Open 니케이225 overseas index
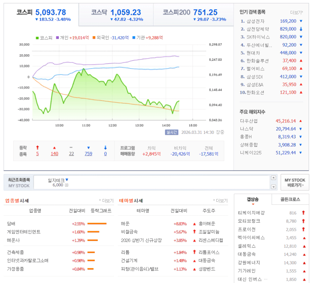 (251, 153)
